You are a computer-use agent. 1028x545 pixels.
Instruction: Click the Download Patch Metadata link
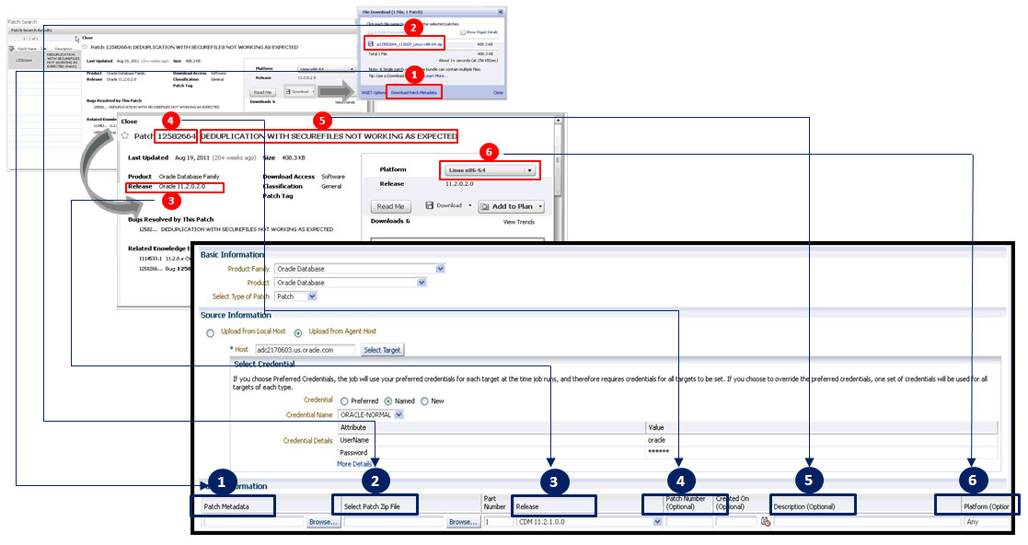point(414,92)
